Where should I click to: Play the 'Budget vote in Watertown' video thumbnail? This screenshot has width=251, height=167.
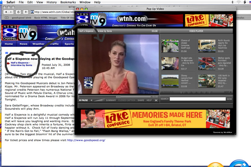(170, 63)
